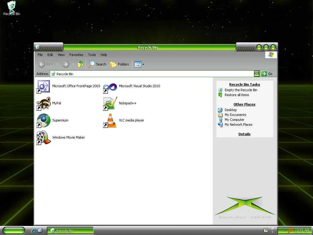The height and width of the screenshot is (235, 313).
Task: Click the Windows flag logo in toolbar
Action: [271, 54]
